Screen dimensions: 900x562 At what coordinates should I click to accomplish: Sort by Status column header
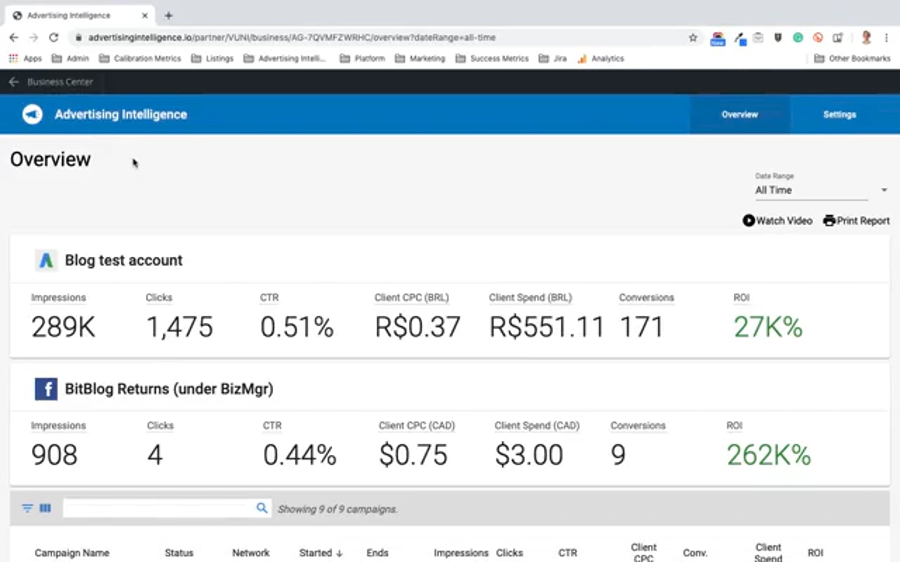tap(179, 553)
